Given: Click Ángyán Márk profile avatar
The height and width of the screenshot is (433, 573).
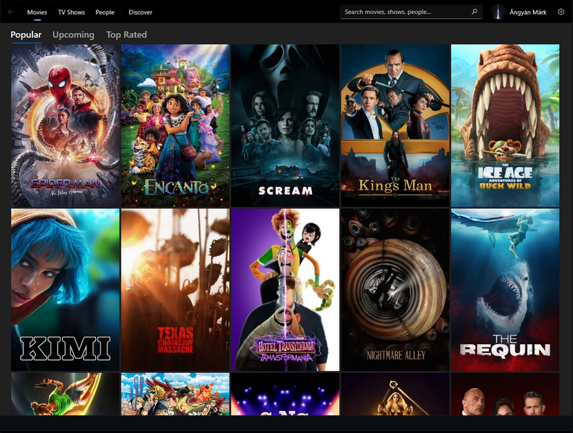Looking at the screenshot, I should pos(498,12).
